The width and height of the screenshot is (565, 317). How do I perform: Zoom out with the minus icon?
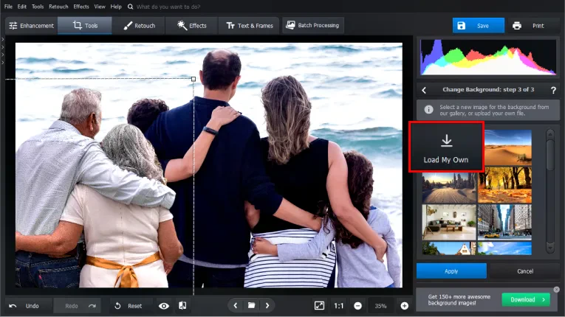(x=357, y=306)
